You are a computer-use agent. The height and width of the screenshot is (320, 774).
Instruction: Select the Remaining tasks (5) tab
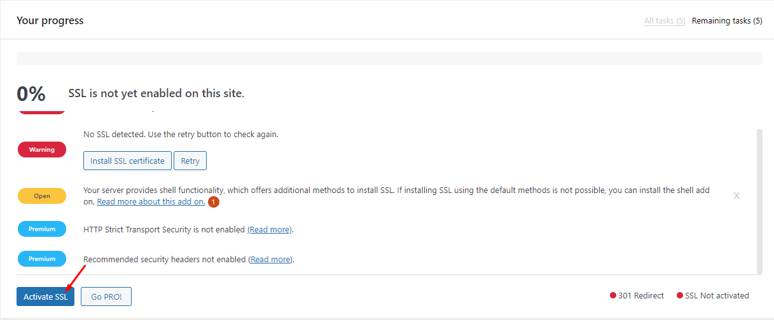point(727,21)
